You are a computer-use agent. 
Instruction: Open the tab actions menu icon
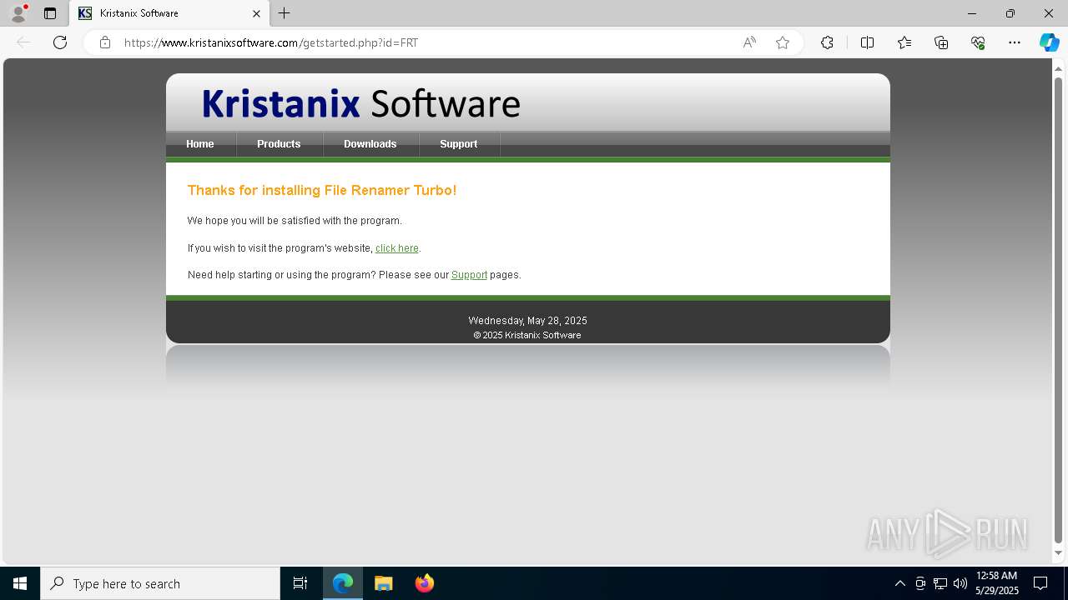(50, 13)
